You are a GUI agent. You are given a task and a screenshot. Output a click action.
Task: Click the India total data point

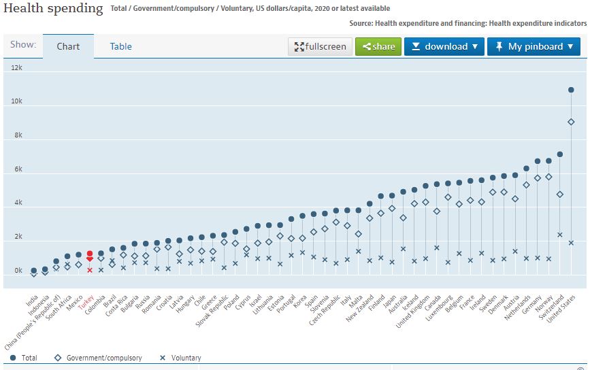pyautogui.click(x=34, y=271)
